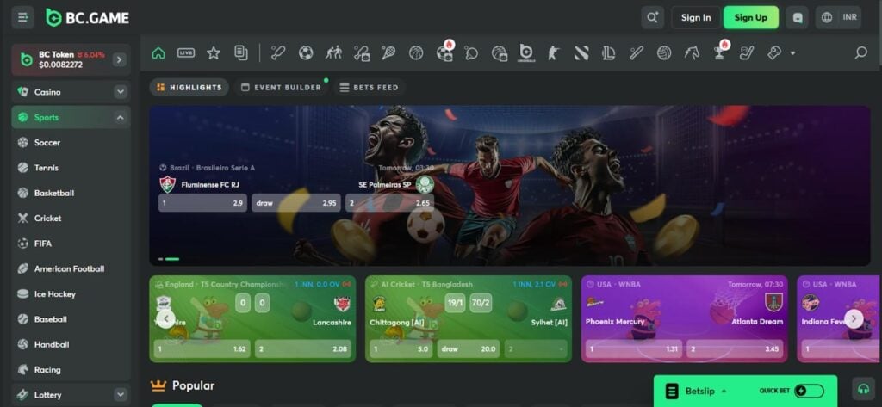Select cricket bat icon in sports bar

278,52
